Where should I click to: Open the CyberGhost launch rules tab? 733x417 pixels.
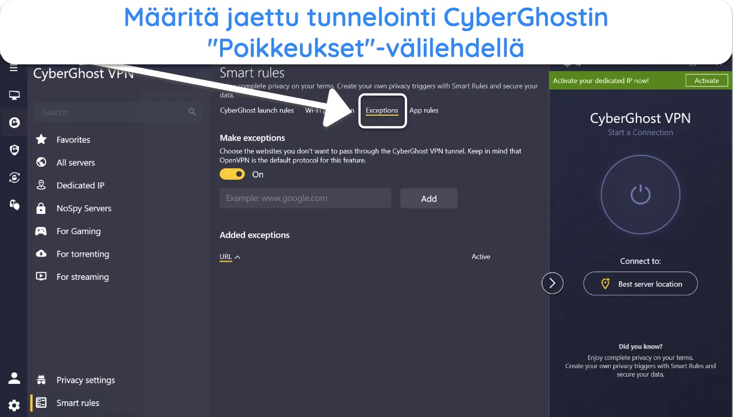click(257, 110)
